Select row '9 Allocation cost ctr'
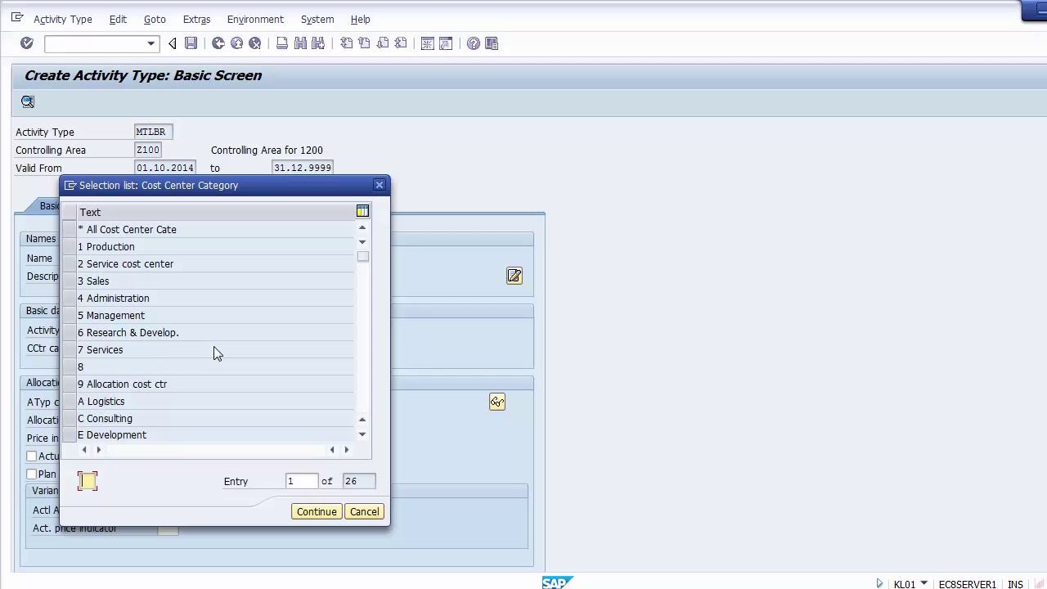 [215, 384]
